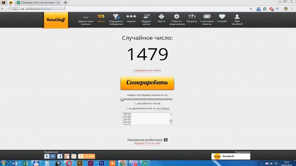Open Adobe Illustrator from the taskbar

point(80,163)
